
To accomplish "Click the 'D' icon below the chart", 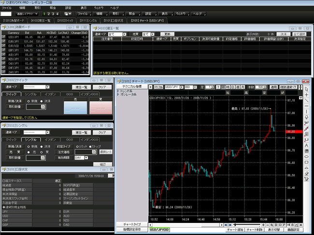I will (276, 225).
